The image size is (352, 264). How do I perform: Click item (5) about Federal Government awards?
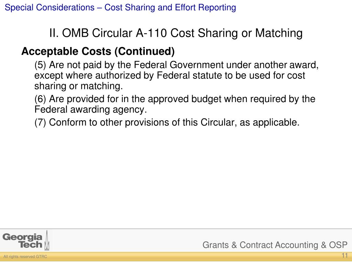point(176,75)
